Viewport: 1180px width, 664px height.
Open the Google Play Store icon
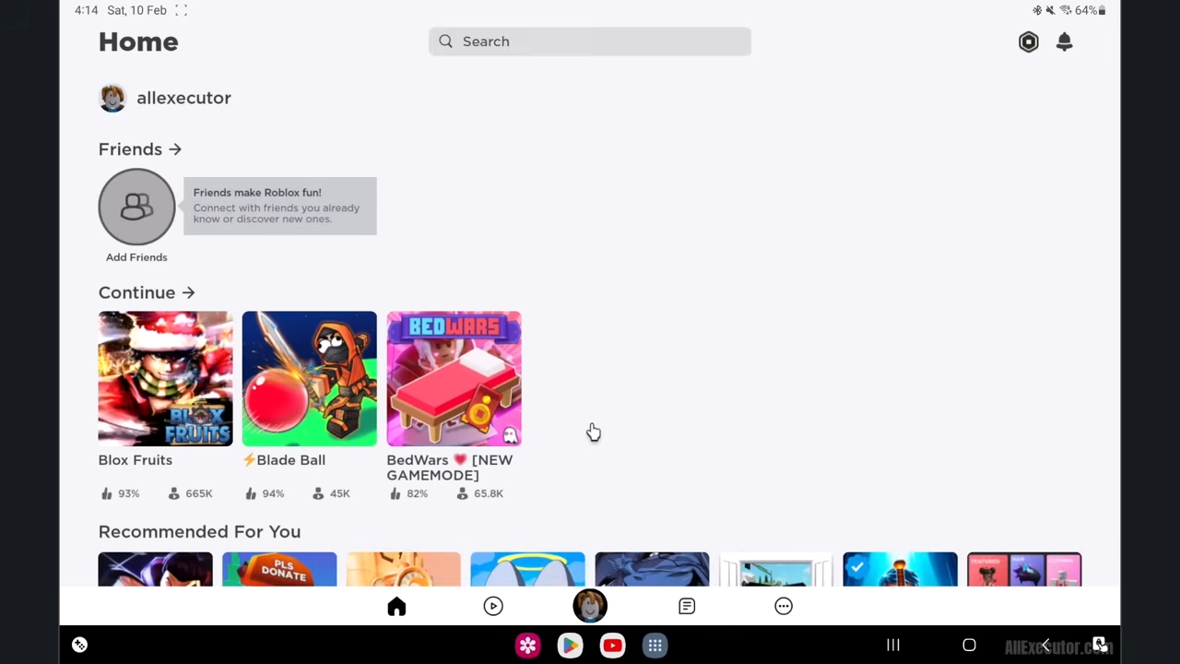click(570, 645)
